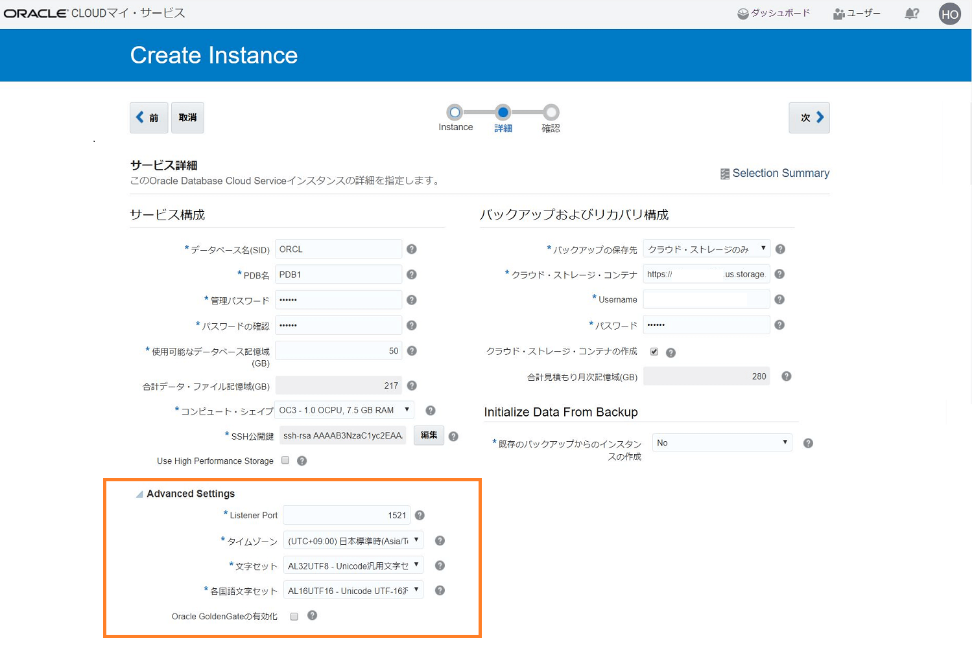Enable Use High Performance Storage checkbox
The height and width of the screenshot is (651, 974).
285,460
